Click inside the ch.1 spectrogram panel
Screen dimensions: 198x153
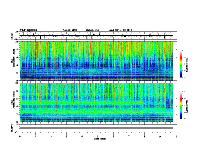(x=96, y=61)
